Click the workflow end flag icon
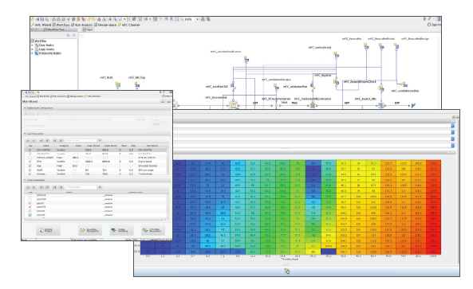Image resolution: width=473 pixels, height=289 pixels. pos(413,105)
